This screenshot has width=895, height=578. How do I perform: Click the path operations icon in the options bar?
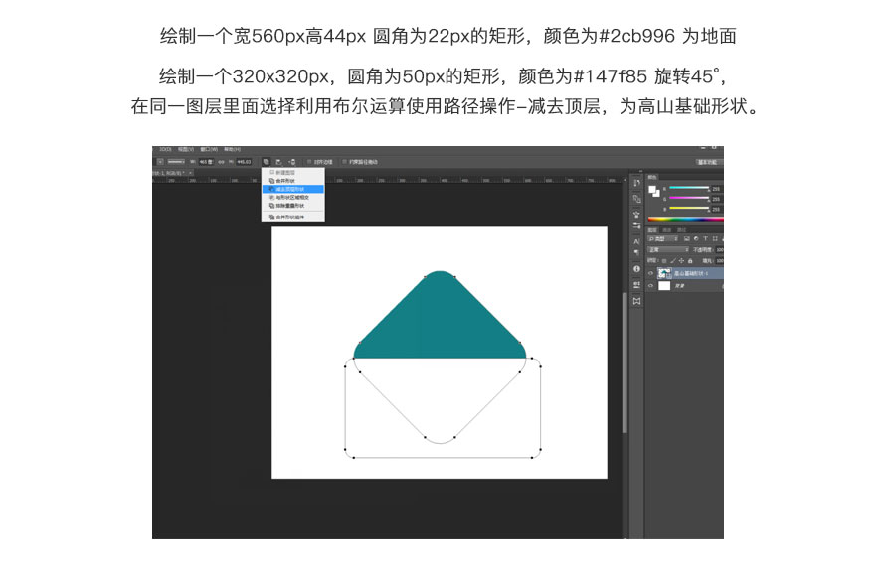tap(266, 161)
